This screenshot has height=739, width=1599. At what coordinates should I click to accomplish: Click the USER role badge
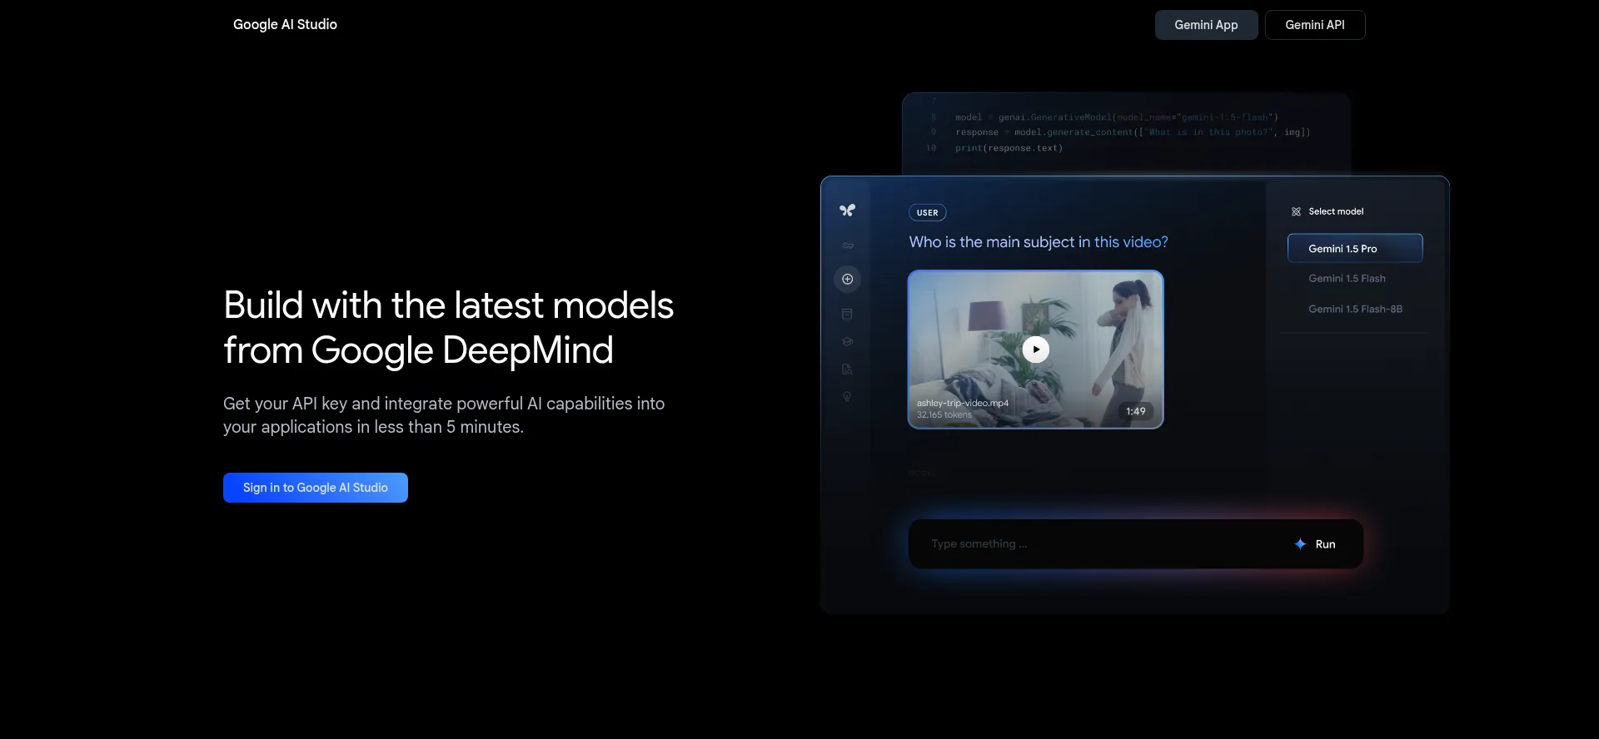[927, 212]
